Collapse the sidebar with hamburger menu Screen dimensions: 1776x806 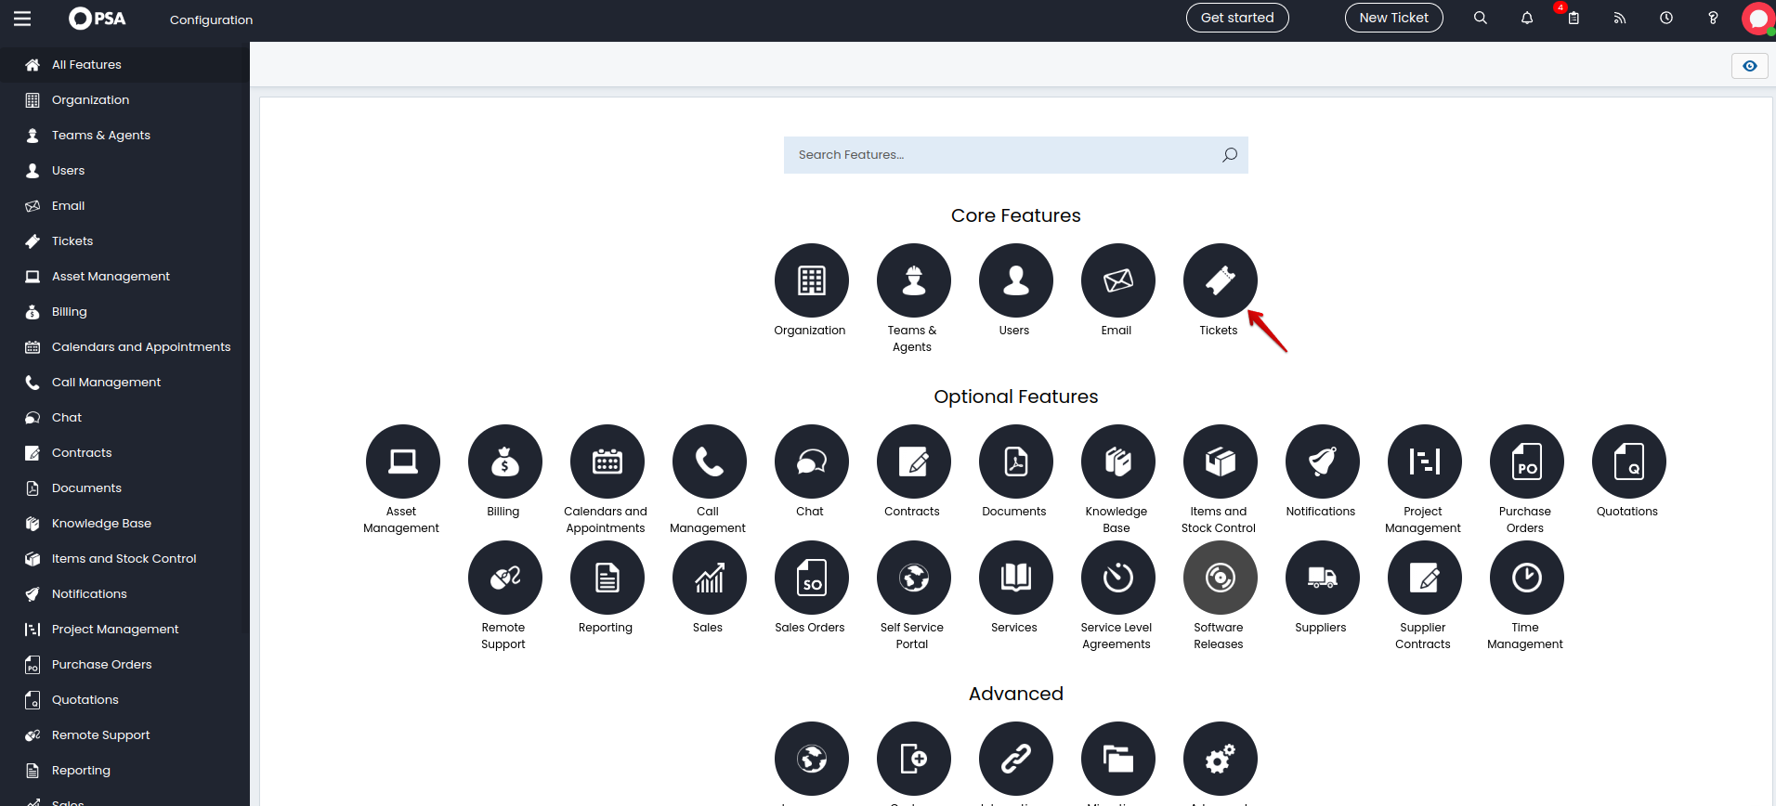click(x=22, y=19)
